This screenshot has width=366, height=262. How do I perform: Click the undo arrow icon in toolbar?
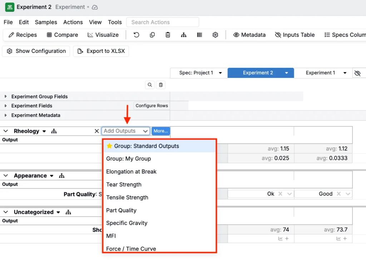point(136,35)
